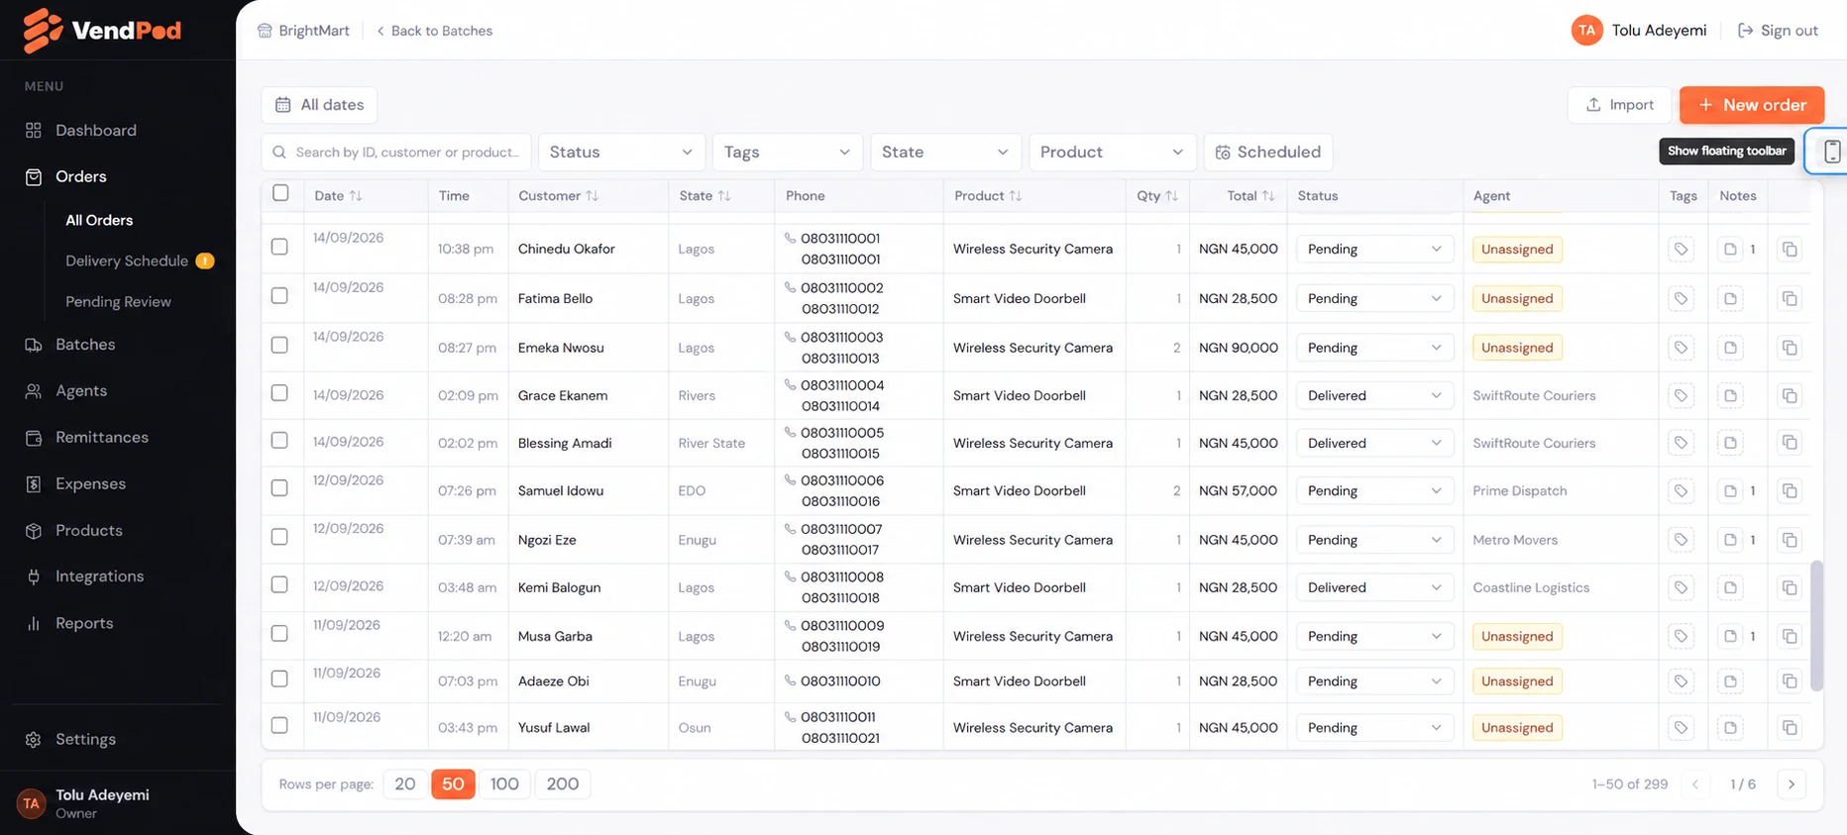Change Delivered status for Kemi Balogun order
The width and height of the screenshot is (1847, 835).
(x=1374, y=587)
